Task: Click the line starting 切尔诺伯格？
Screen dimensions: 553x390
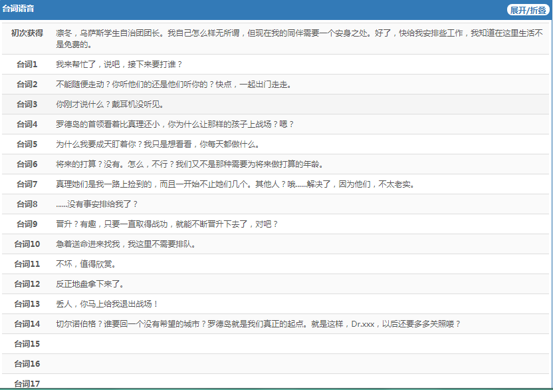Action: 258,324
